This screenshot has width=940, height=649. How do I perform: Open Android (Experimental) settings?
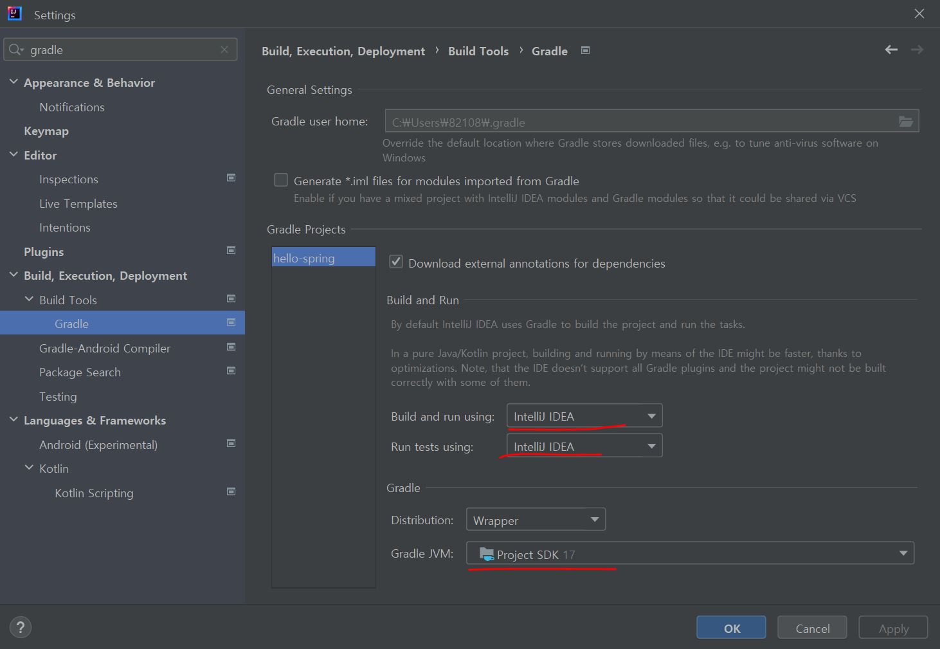(x=98, y=445)
